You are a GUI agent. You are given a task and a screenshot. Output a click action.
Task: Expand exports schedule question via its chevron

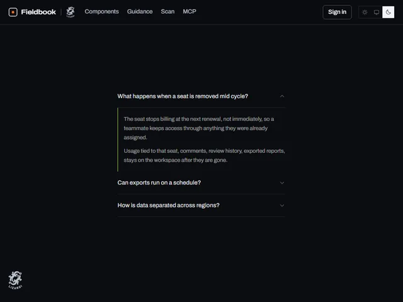coord(282,183)
